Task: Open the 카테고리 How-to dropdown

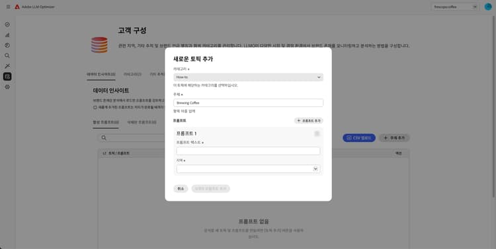Action: (x=248, y=77)
